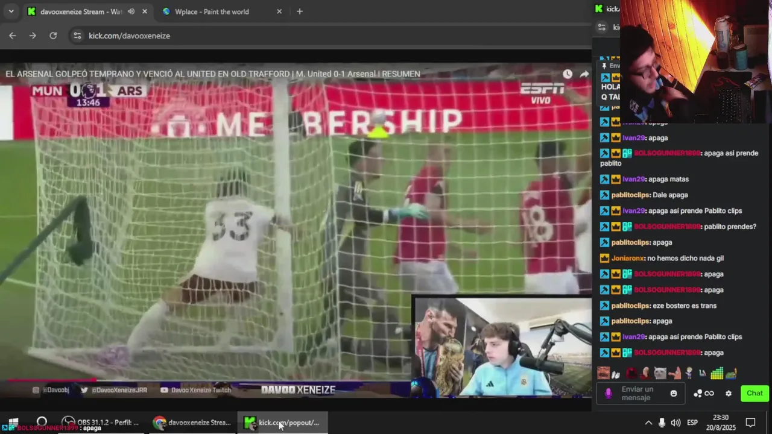Screen dimensions: 772x434
Task: Switch to Chrome davooxeneize Stream taskbar window
Action: 193,423
